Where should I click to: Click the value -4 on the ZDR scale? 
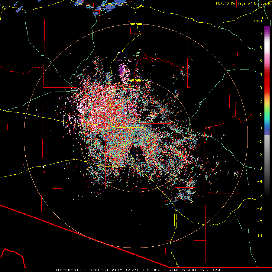260,182
